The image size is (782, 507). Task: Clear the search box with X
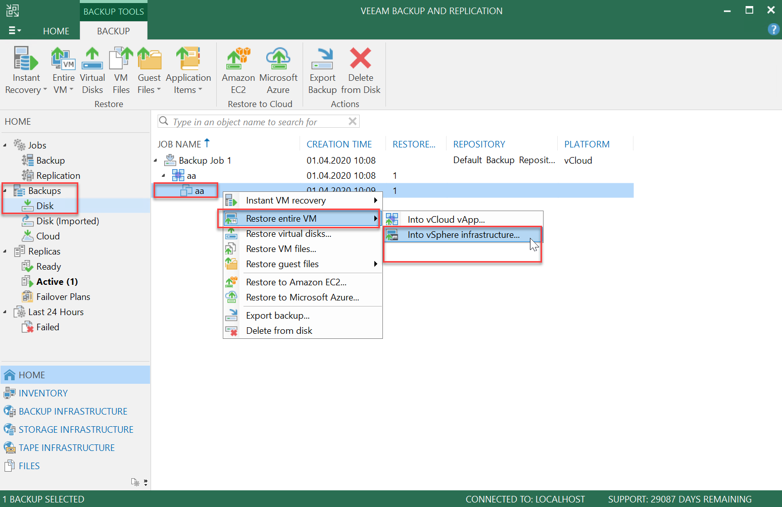point(353,121)
